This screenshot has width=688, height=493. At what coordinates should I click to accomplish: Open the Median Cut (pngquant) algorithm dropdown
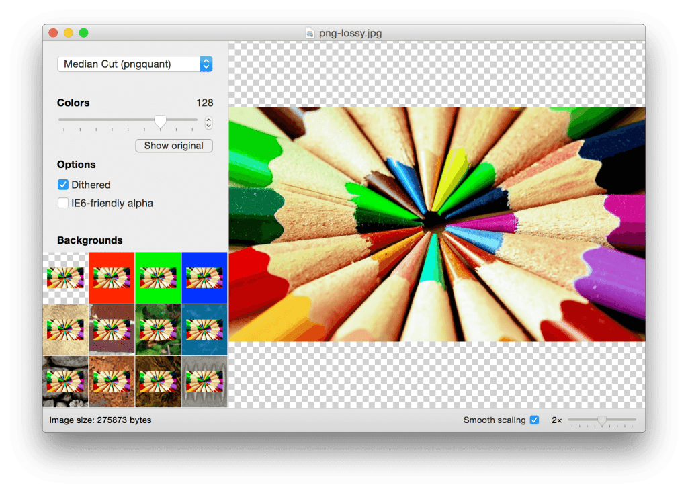click(x=206, y=64)
